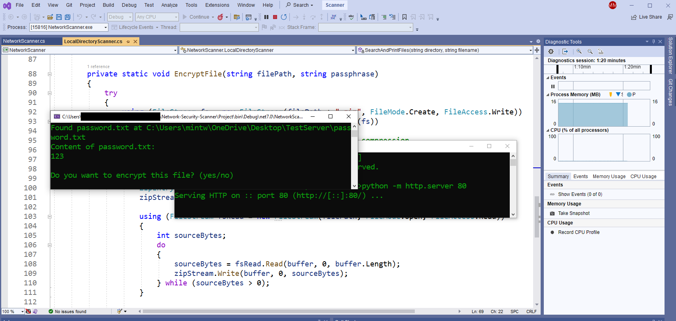The image size is (676, 321).
Task: Click the 1:20min marker on diagnostics timeline
Action: point(632,67)
